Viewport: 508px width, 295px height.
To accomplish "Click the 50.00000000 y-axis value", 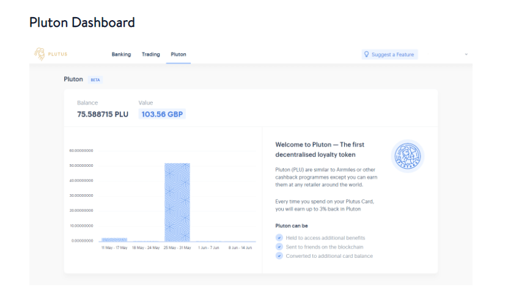I will point(81,166).
